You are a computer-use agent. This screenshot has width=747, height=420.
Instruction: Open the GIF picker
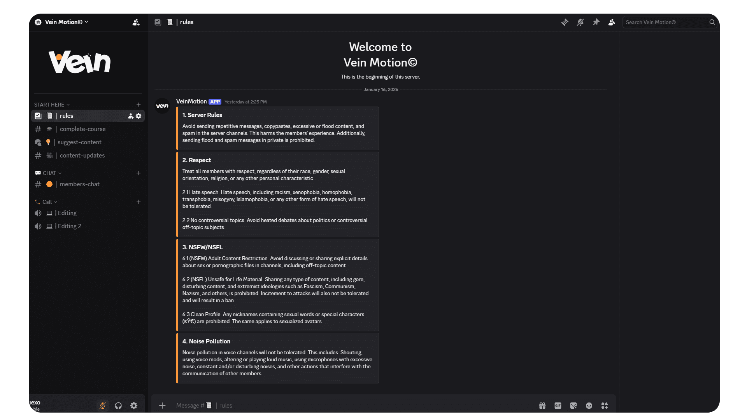(x=558, y=406)
